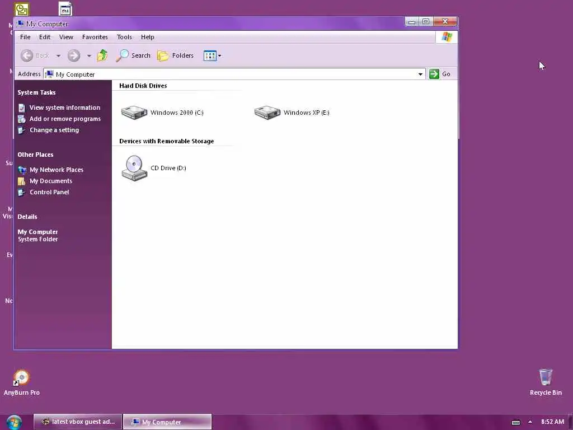Show hidden tray icons arrow

tap(530, 422)
